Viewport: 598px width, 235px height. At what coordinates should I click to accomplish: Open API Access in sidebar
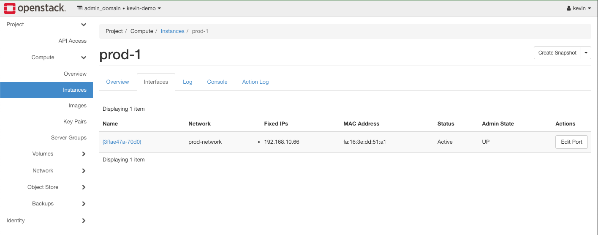tap(72, 41)
